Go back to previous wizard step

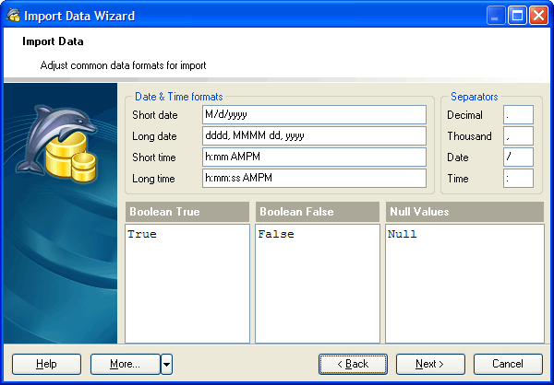click(353, 364)
